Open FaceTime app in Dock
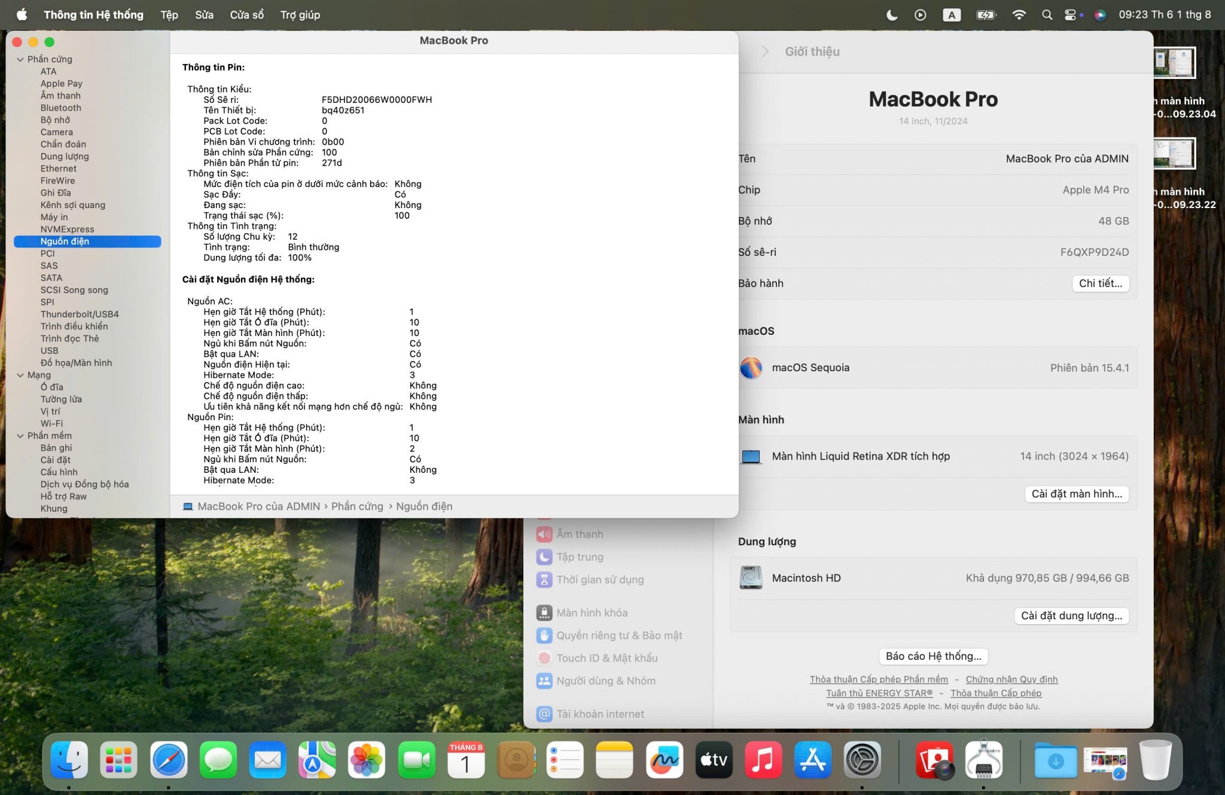The height and width of the screenshot is (795, 1225). point(416,760)
